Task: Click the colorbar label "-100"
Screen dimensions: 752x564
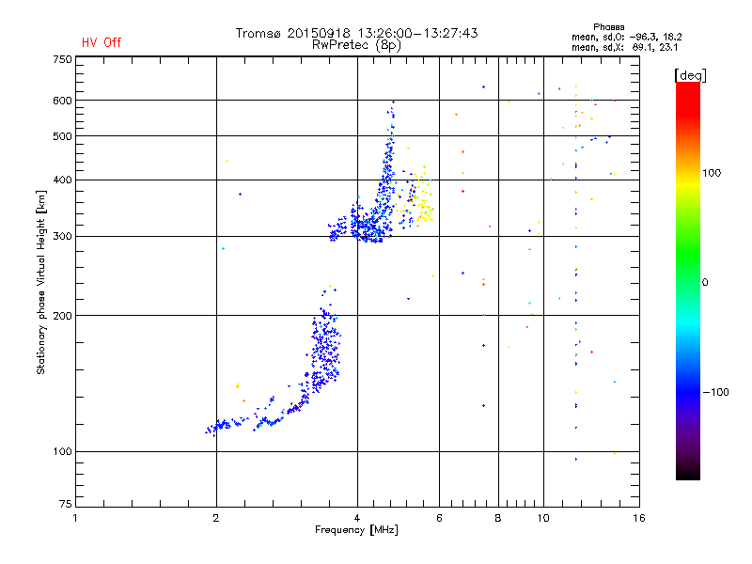Action: pyautogui.click(x=715, y=392)
